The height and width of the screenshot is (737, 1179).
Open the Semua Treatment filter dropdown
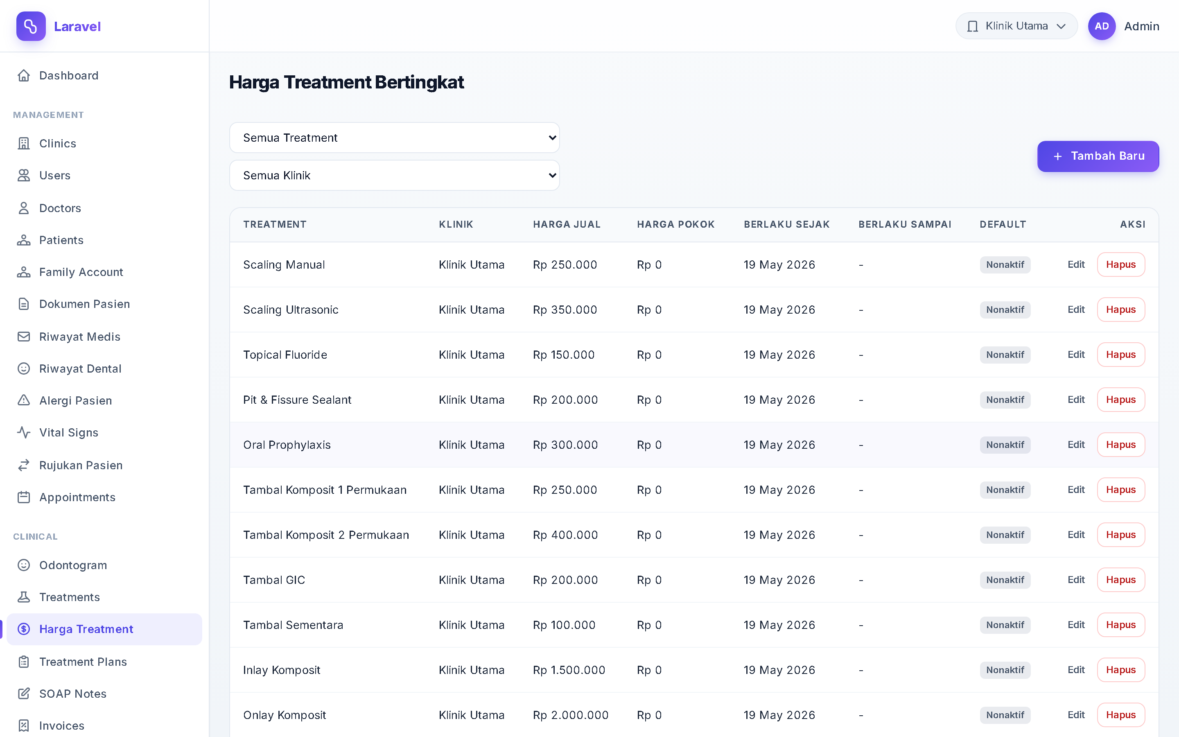pyautogui.click(x=394, y=138)
